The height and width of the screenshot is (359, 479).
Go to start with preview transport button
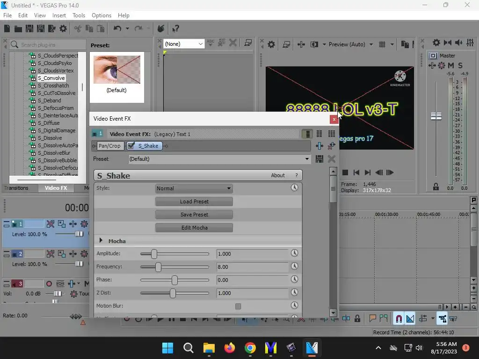click(x=356, y=172)
